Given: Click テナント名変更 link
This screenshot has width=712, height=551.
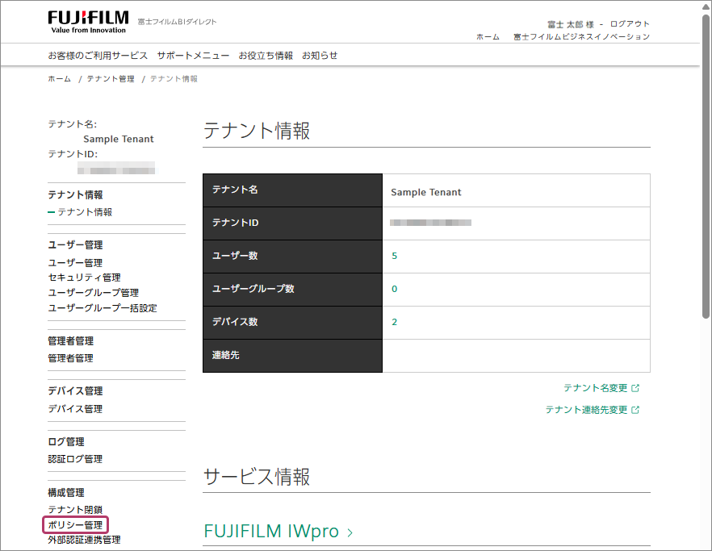Looking at the screenshot, I should [595, 388].
